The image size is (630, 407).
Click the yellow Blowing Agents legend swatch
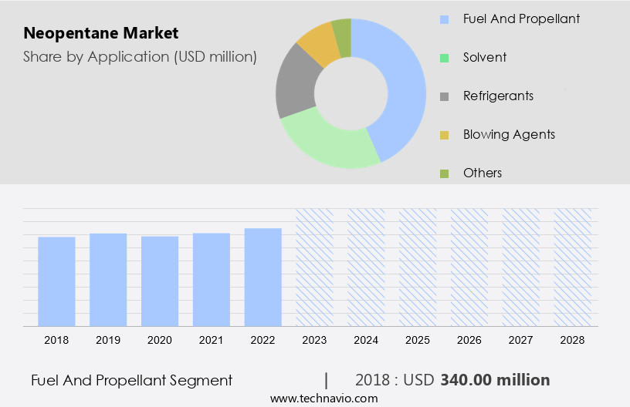coord(444,135)
